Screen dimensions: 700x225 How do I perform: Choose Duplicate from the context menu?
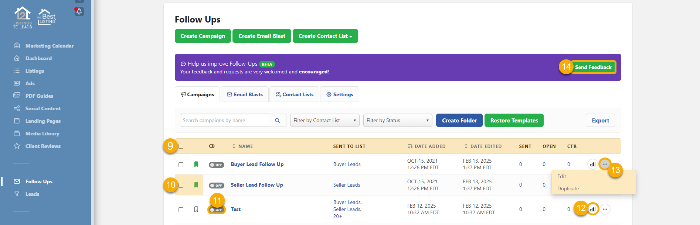568,188
